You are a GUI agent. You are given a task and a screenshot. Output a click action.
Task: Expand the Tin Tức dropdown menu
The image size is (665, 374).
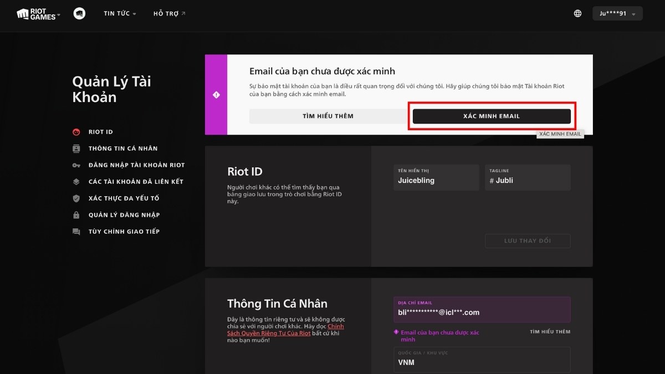(120, 13)
